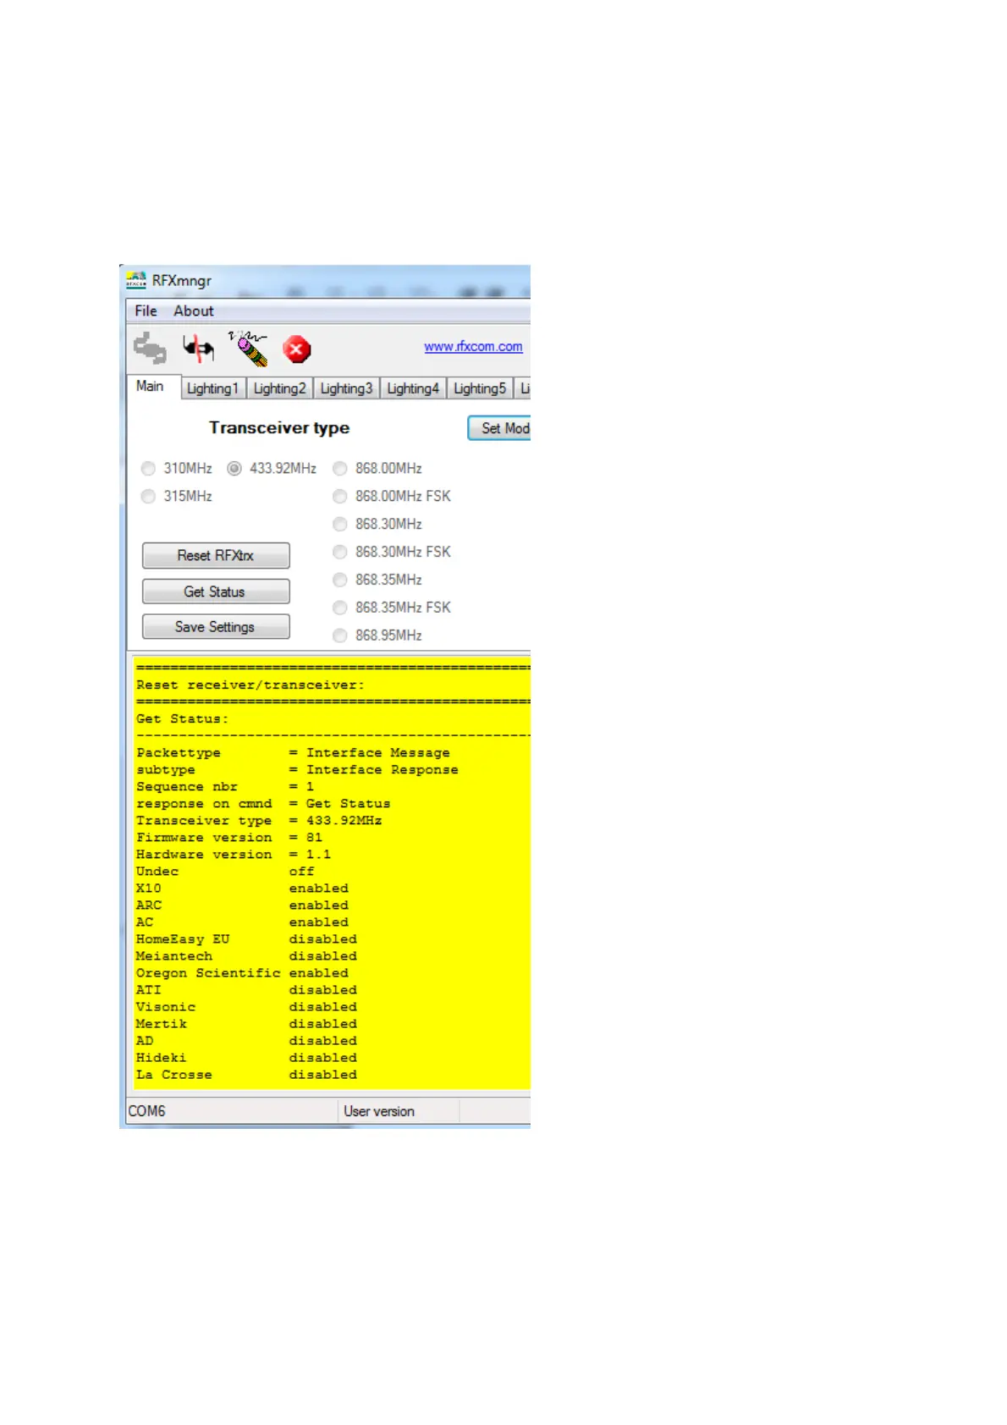Viewport: 1007px width, 1425px height.
Task: Click the Set Mode button
Action: pyautogui.click(x=499, y=428)
